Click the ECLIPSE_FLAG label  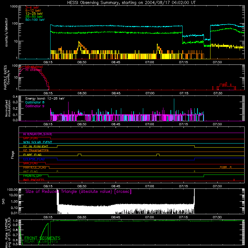pos(34,159)
